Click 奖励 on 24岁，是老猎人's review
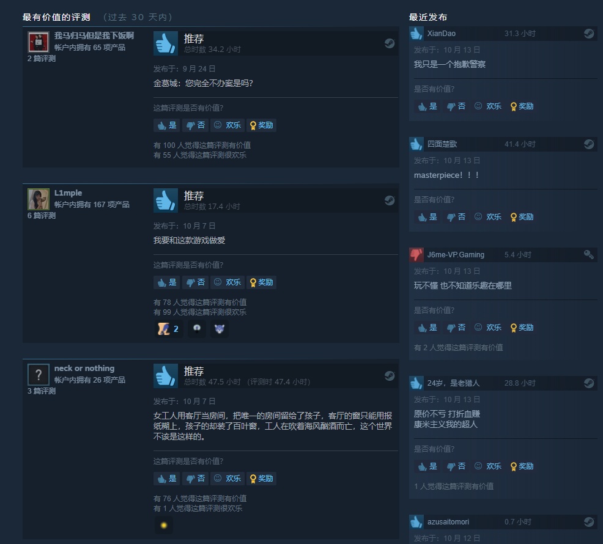This screenshot has height=544, width=603. [x=522, y=466]
